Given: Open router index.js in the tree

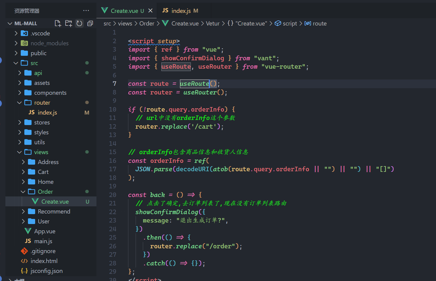Looking at the screenshot, I should (51, 112).
